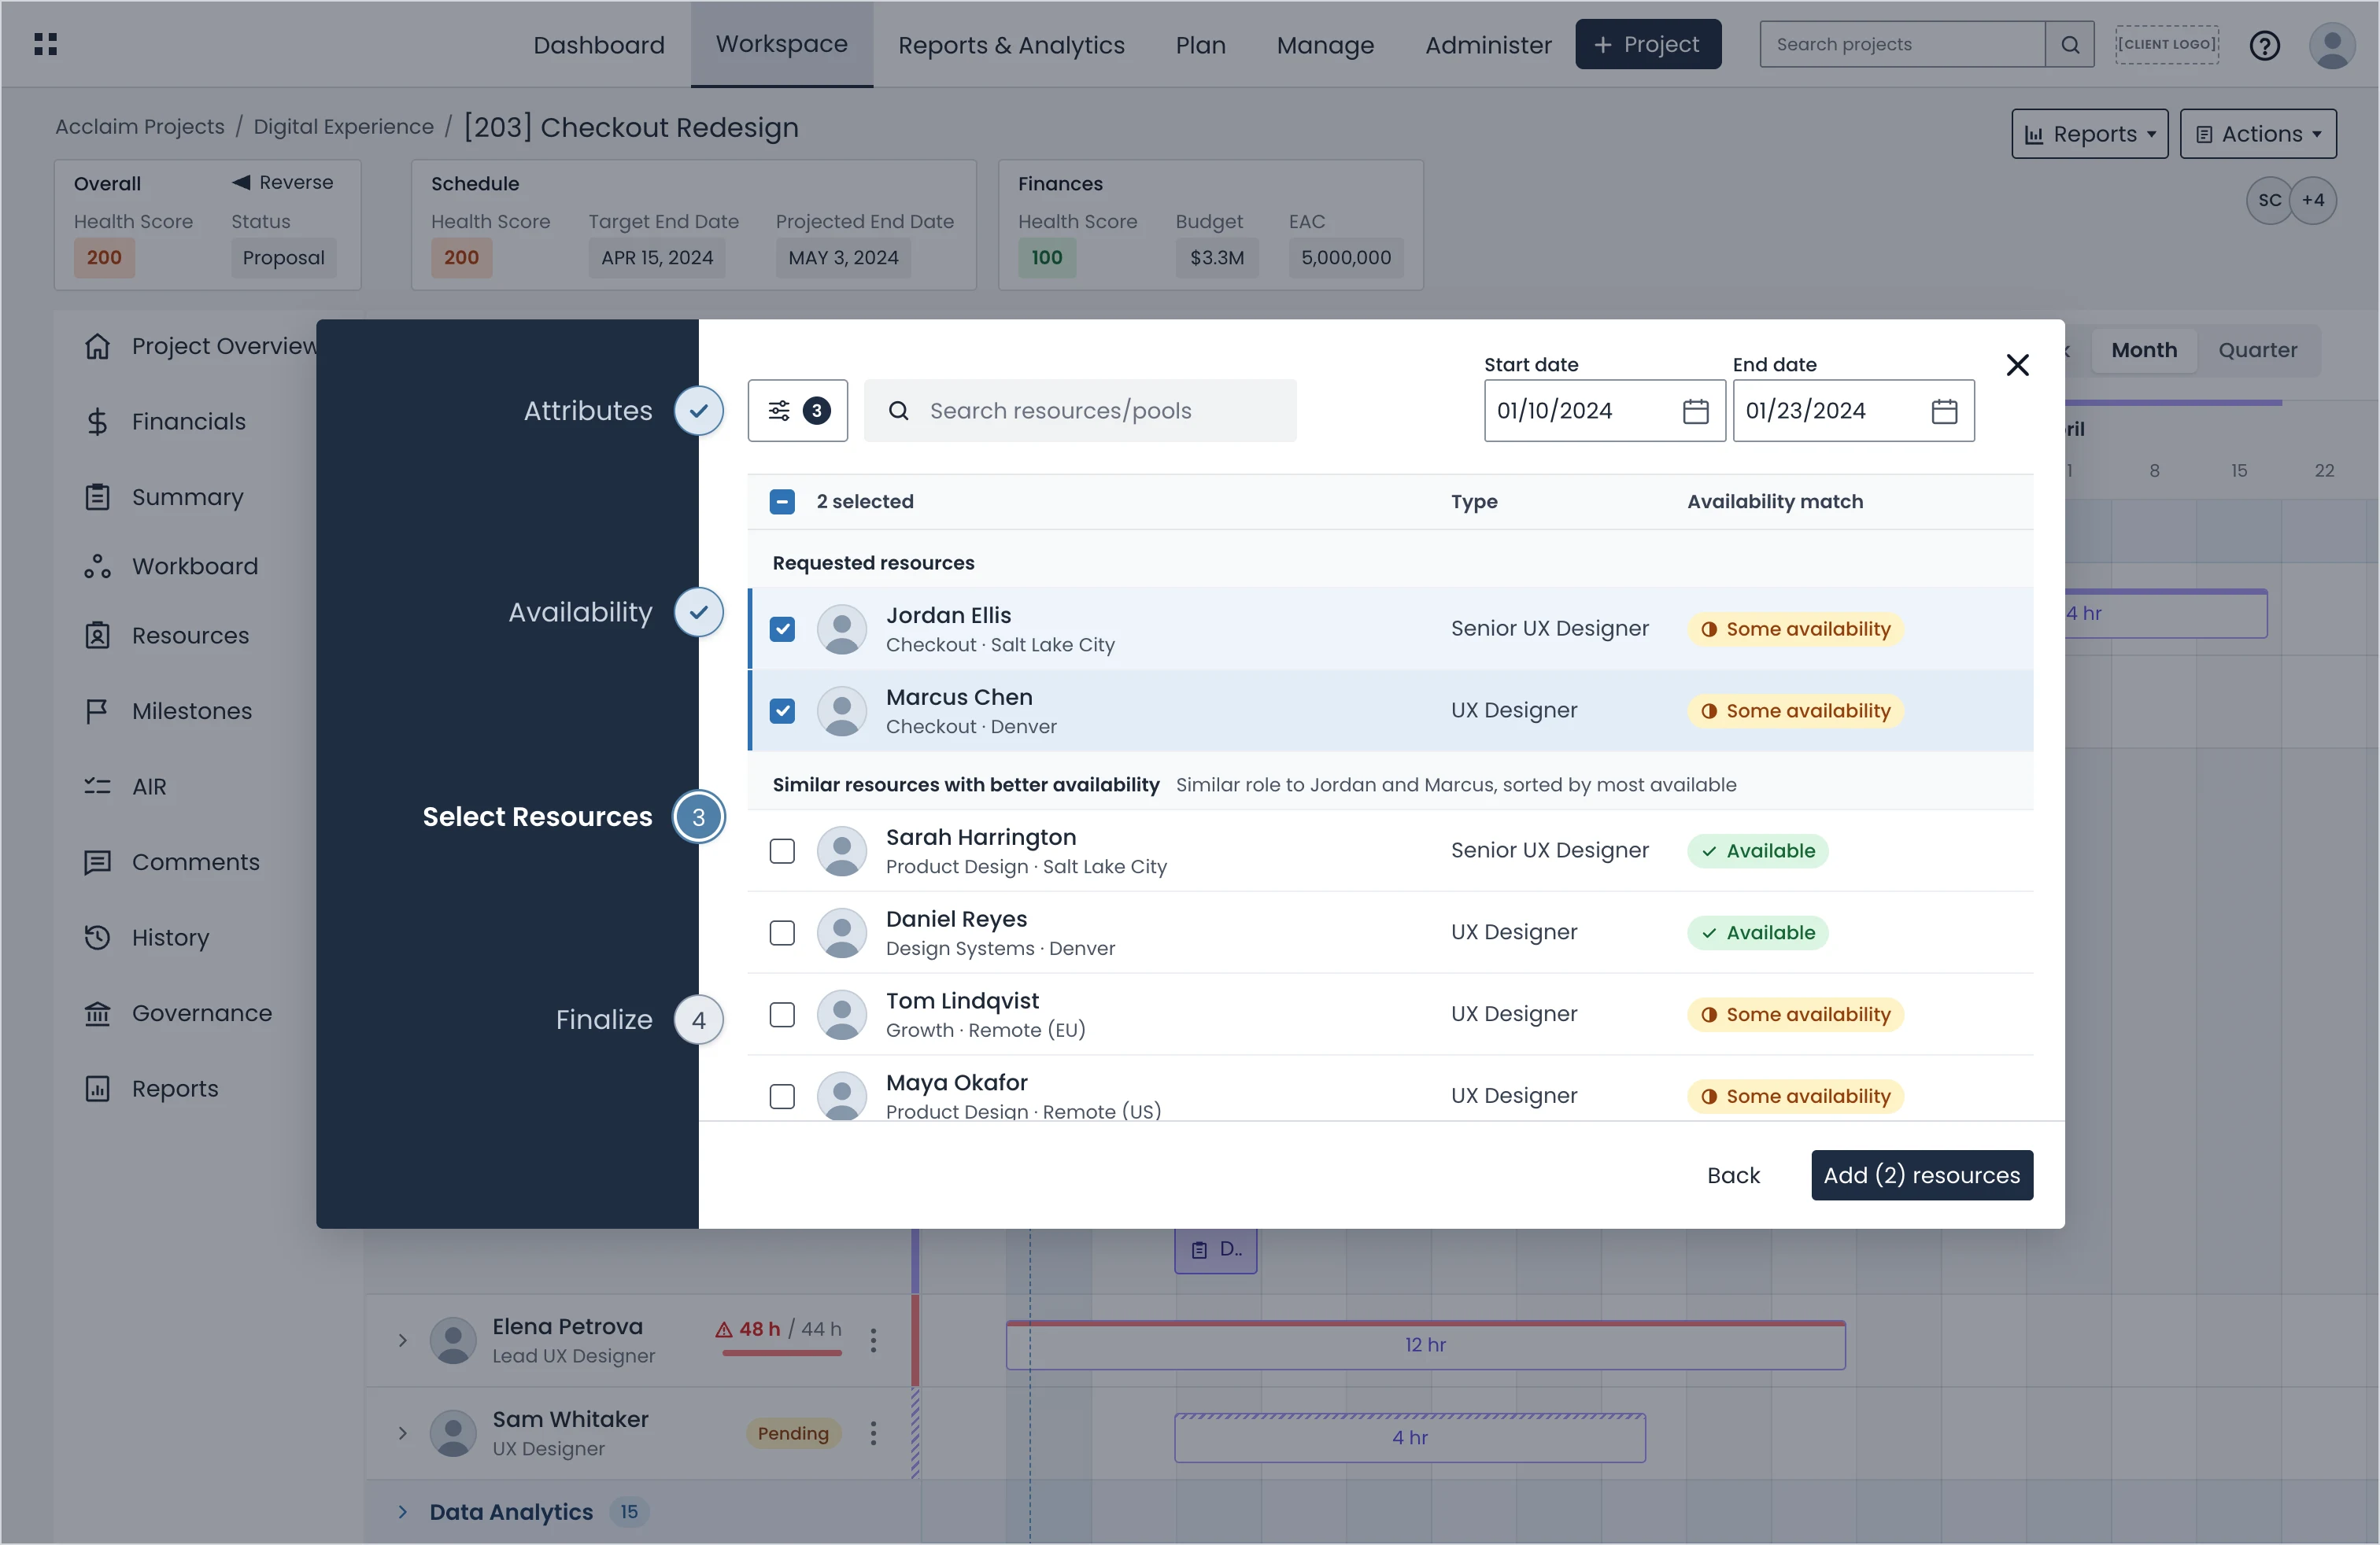Select the Maya Okafor checkbox

tap(782, 1097)
